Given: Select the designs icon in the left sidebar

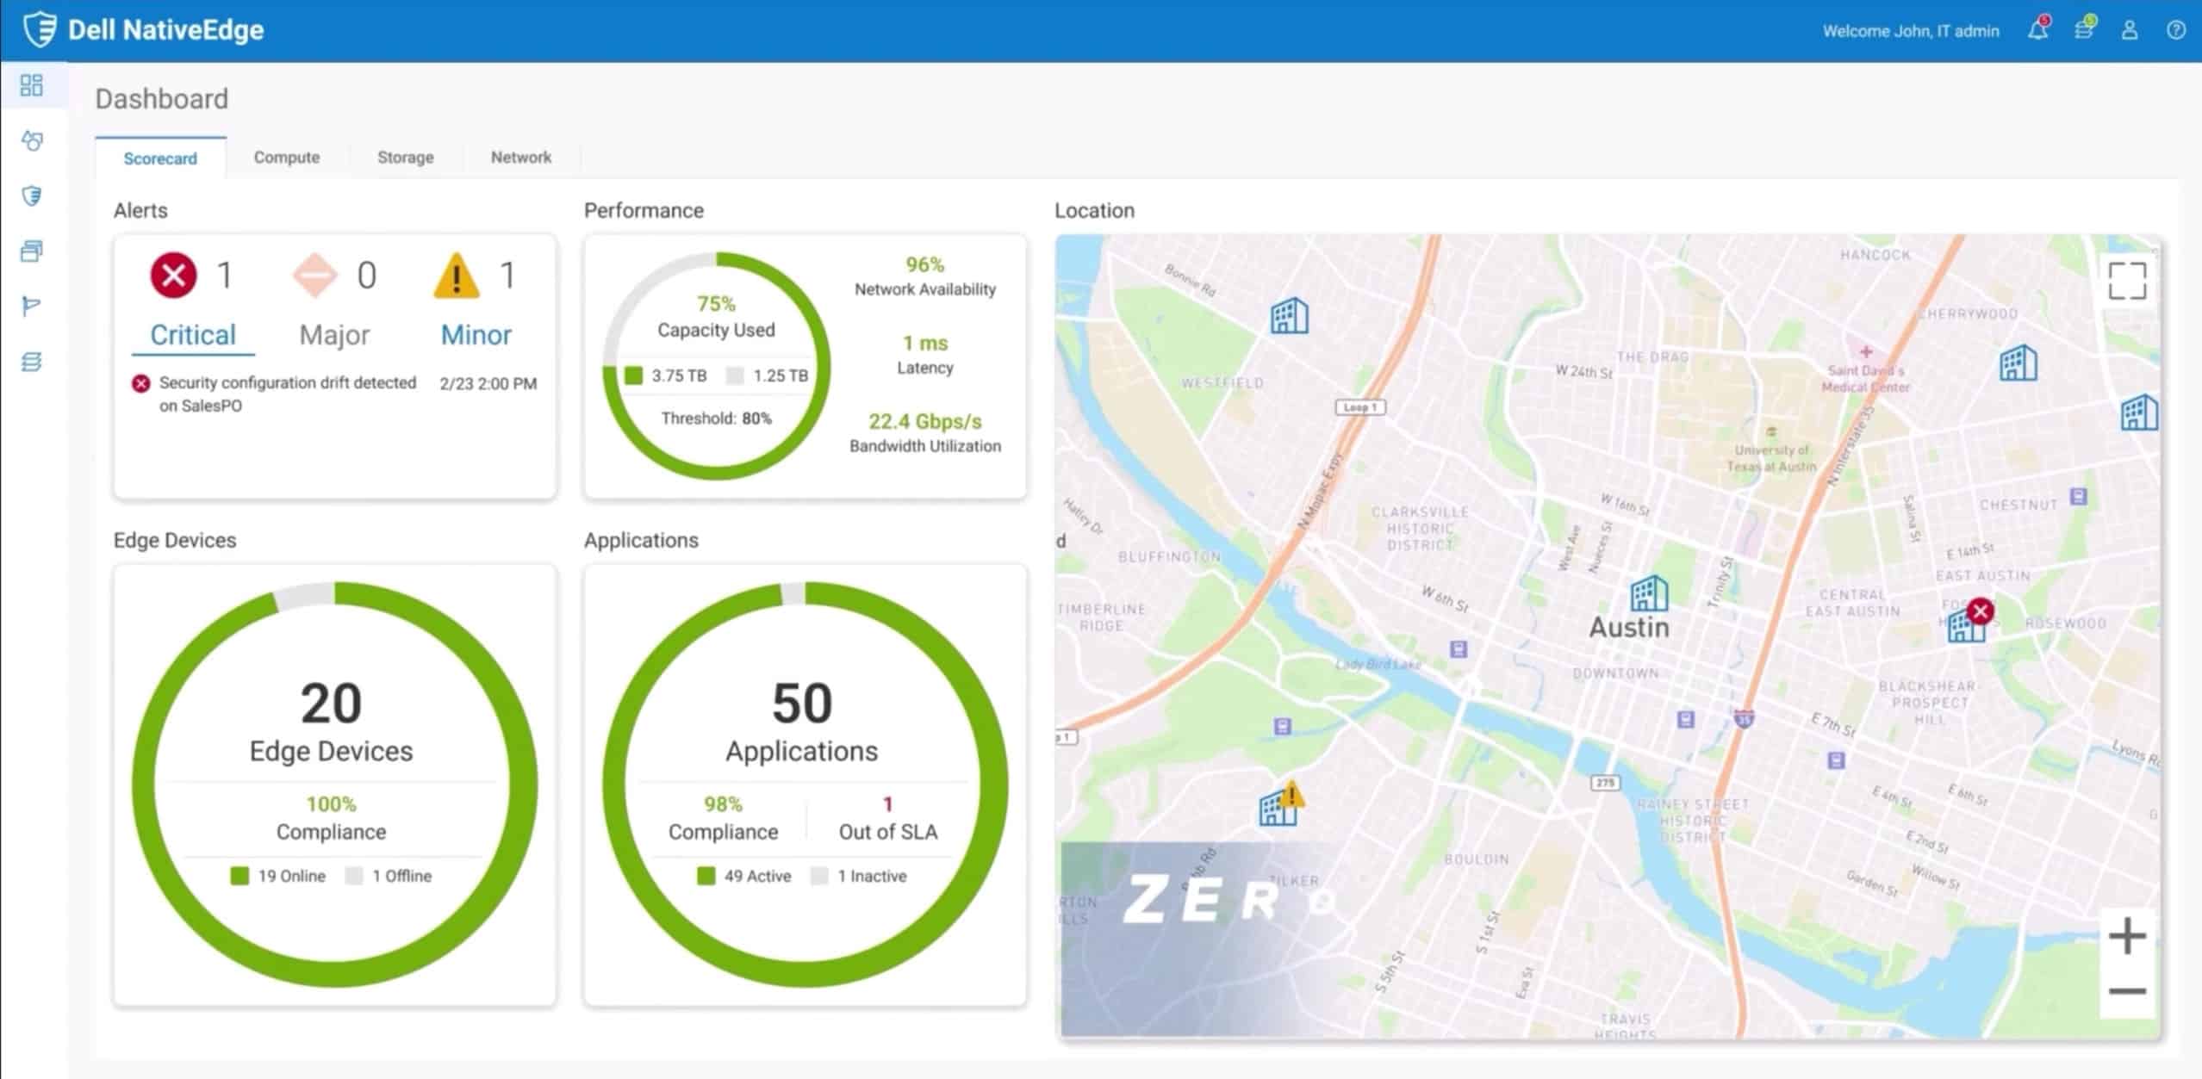Looking at the screenshot, I should [x=32, y=142].
